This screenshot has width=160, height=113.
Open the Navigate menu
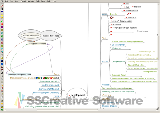[31, 1]
